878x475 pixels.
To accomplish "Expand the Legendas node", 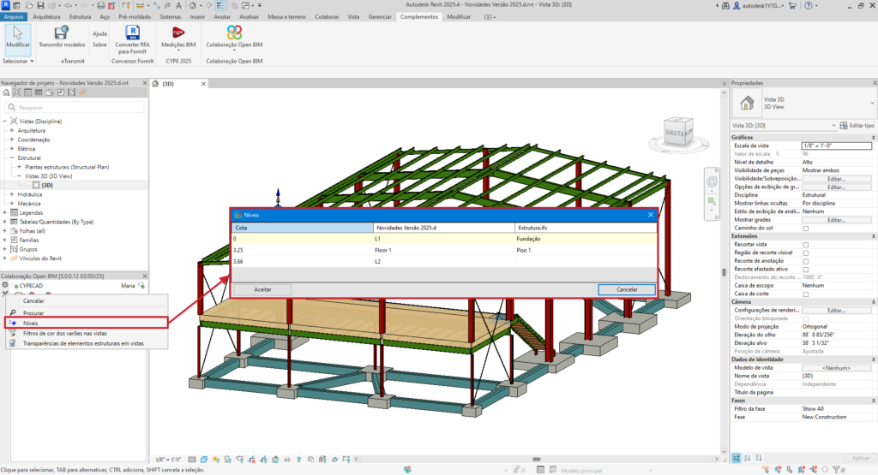I will pos(4,212).
